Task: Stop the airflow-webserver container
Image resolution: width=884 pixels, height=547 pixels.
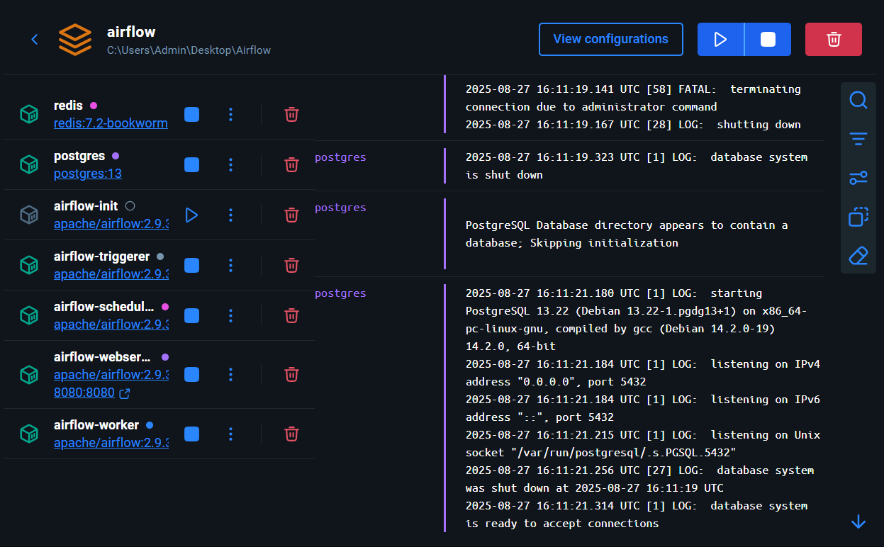Action: [191, 374]
